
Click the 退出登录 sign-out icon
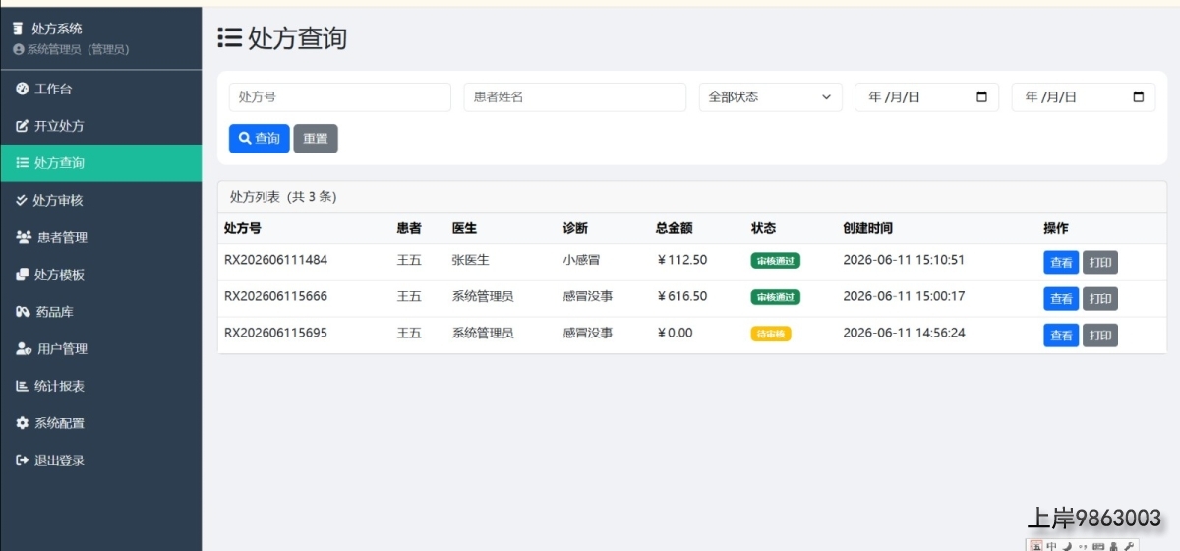pyautogui.click(x=23, y=460)
